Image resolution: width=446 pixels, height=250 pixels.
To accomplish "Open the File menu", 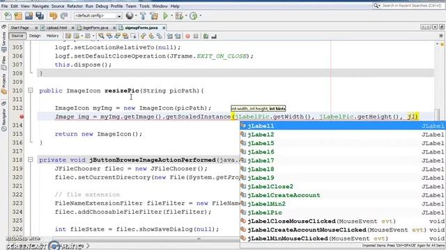I will tap(5, 6).
